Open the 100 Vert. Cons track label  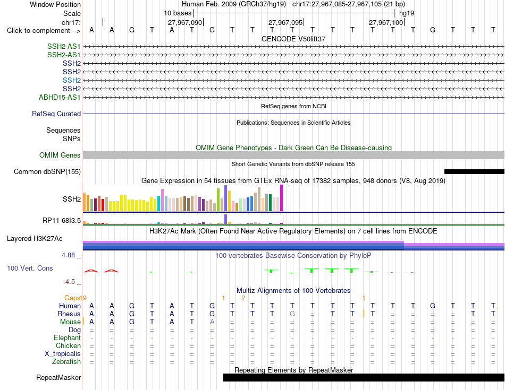click(x=30, y=268)
